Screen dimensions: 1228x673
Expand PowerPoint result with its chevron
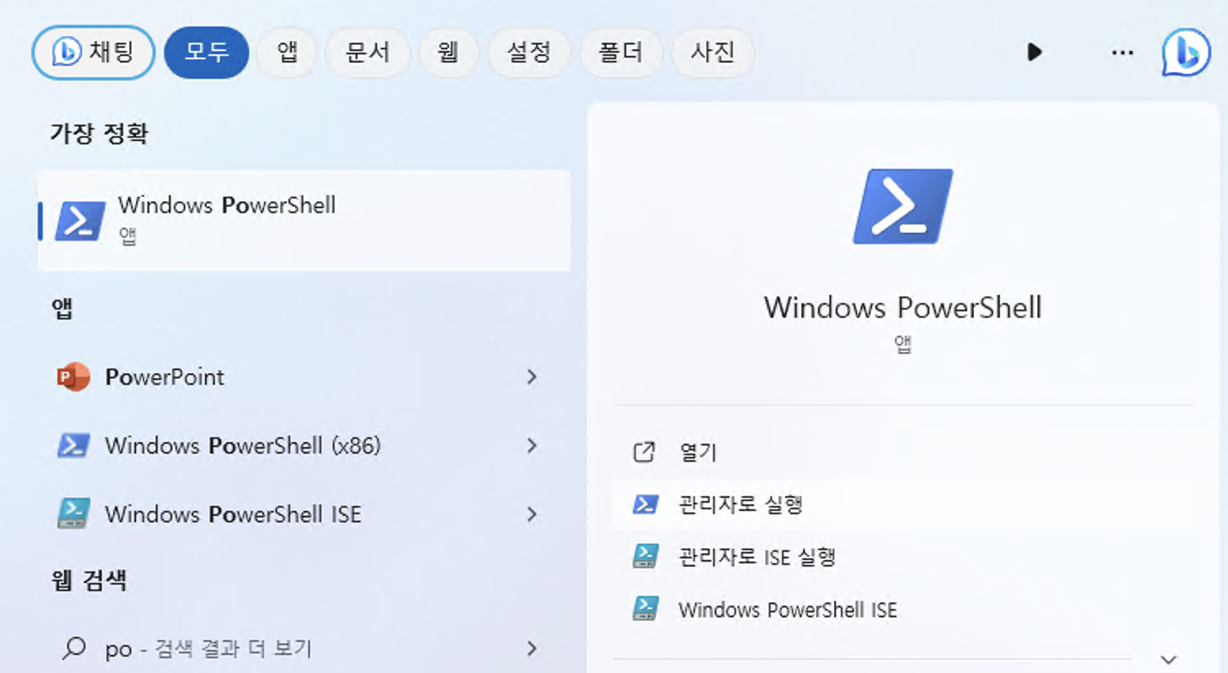pos(532,377)
